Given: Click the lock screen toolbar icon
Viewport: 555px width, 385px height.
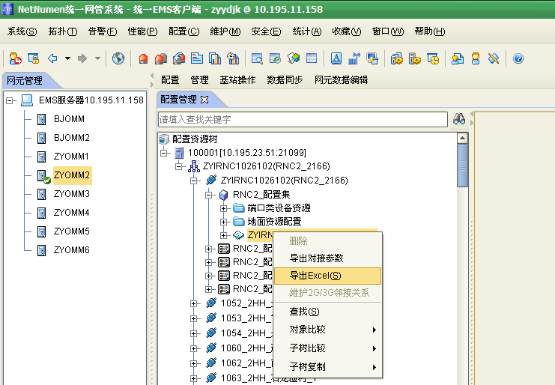Looking at the screenshot, I should [x=34, y=58].
